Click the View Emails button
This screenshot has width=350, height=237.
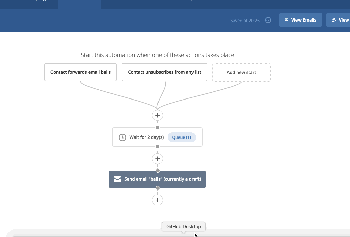301,20
